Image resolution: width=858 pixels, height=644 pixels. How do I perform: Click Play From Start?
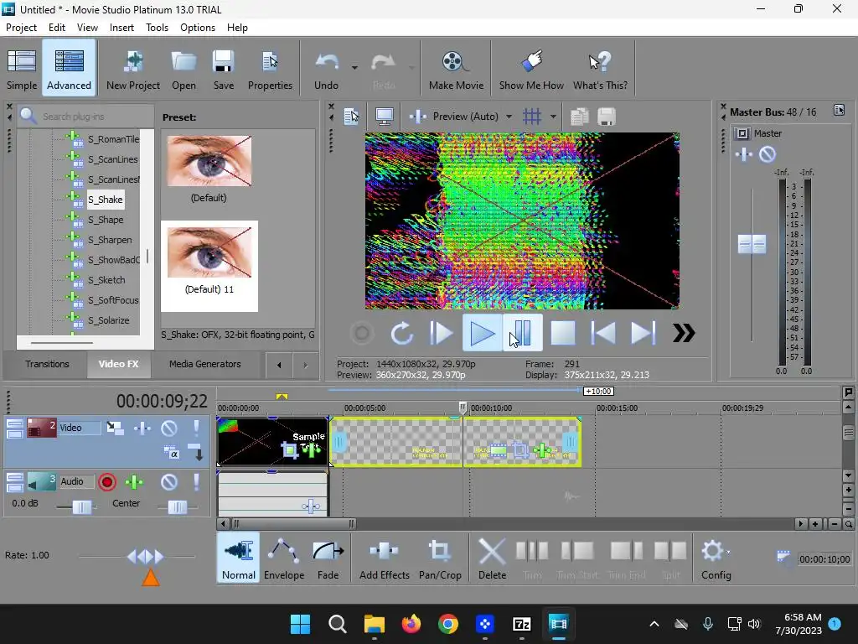[441, 333]
